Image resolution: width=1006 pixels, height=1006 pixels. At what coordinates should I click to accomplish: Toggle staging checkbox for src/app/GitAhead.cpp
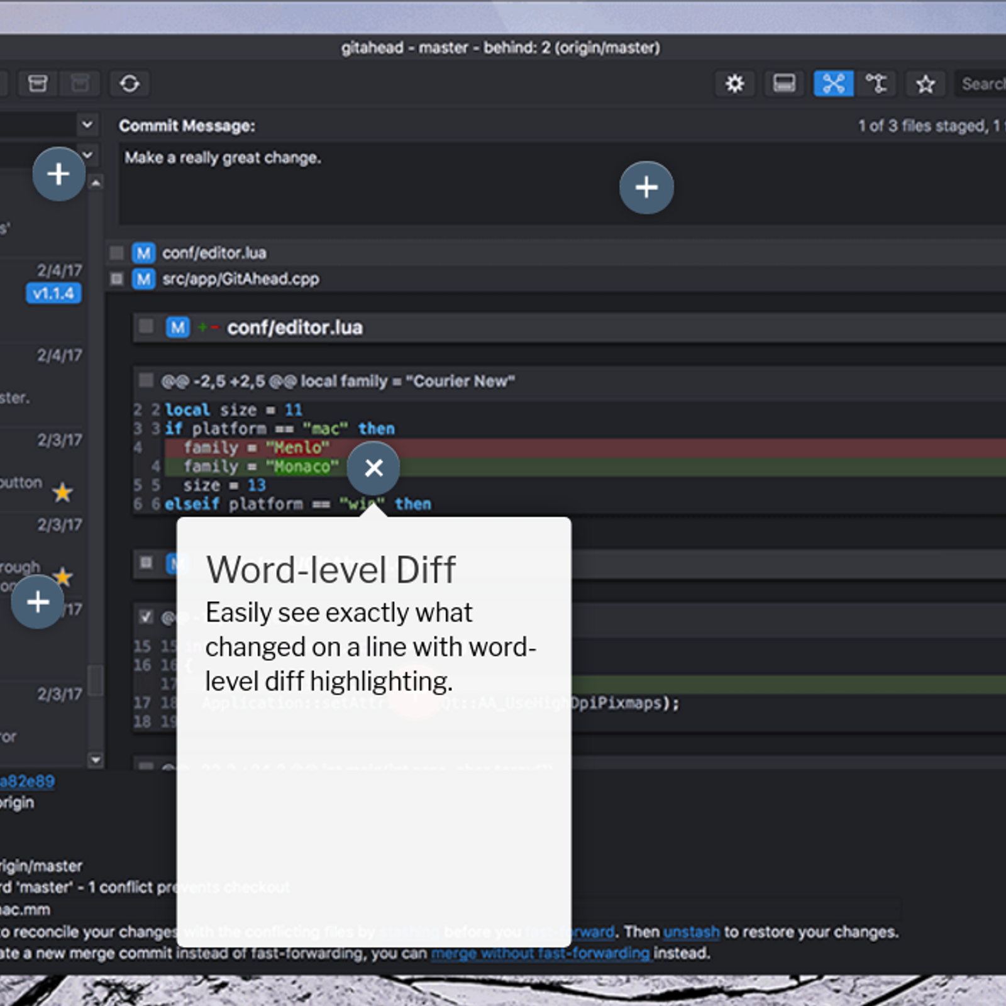point(117,279)
